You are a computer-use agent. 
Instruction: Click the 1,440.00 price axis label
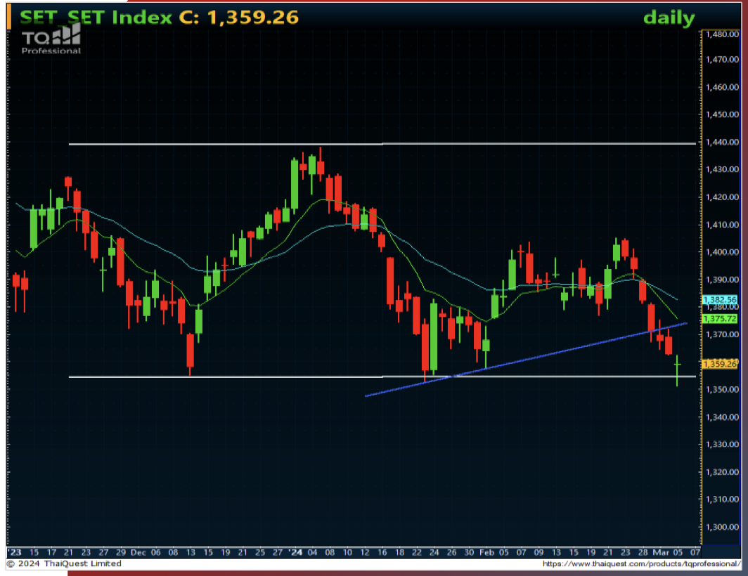(722, 142)
